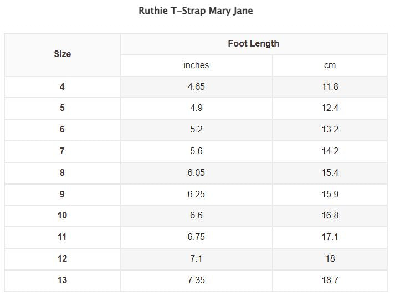The height and width of the screenshot is (301, 395).
Task: Click the 5.2 inches cell
Action: point(196,130)
